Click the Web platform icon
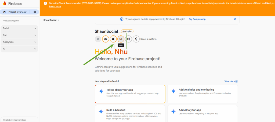The width and height of the screenshot is (275, 122). click(121, 39)
